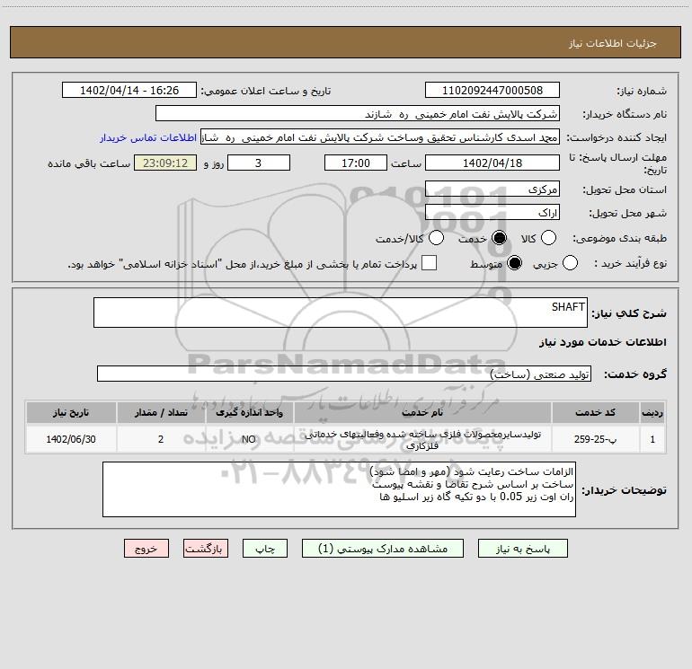Click the need date cell 1402/06/30
This screenshot has height=669, width=692.
tap(71, 439)
